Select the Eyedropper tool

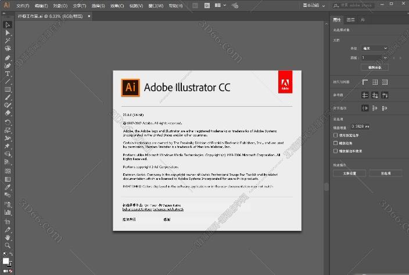8,187
